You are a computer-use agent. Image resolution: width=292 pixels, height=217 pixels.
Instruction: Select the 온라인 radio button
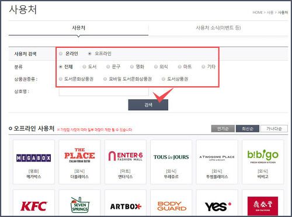(x=61, y=54)
